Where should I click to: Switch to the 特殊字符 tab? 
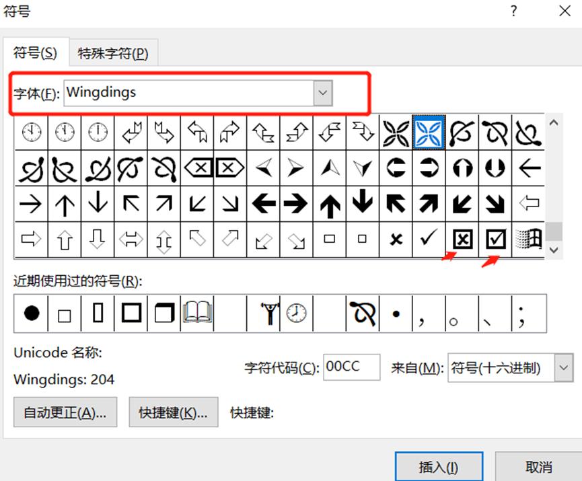click(113, 52)
